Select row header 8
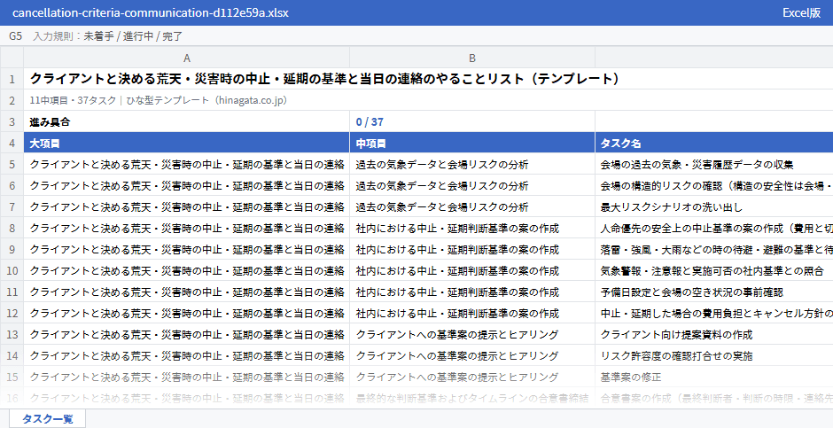Screen dimensions: 833x428 click(12, 228)
